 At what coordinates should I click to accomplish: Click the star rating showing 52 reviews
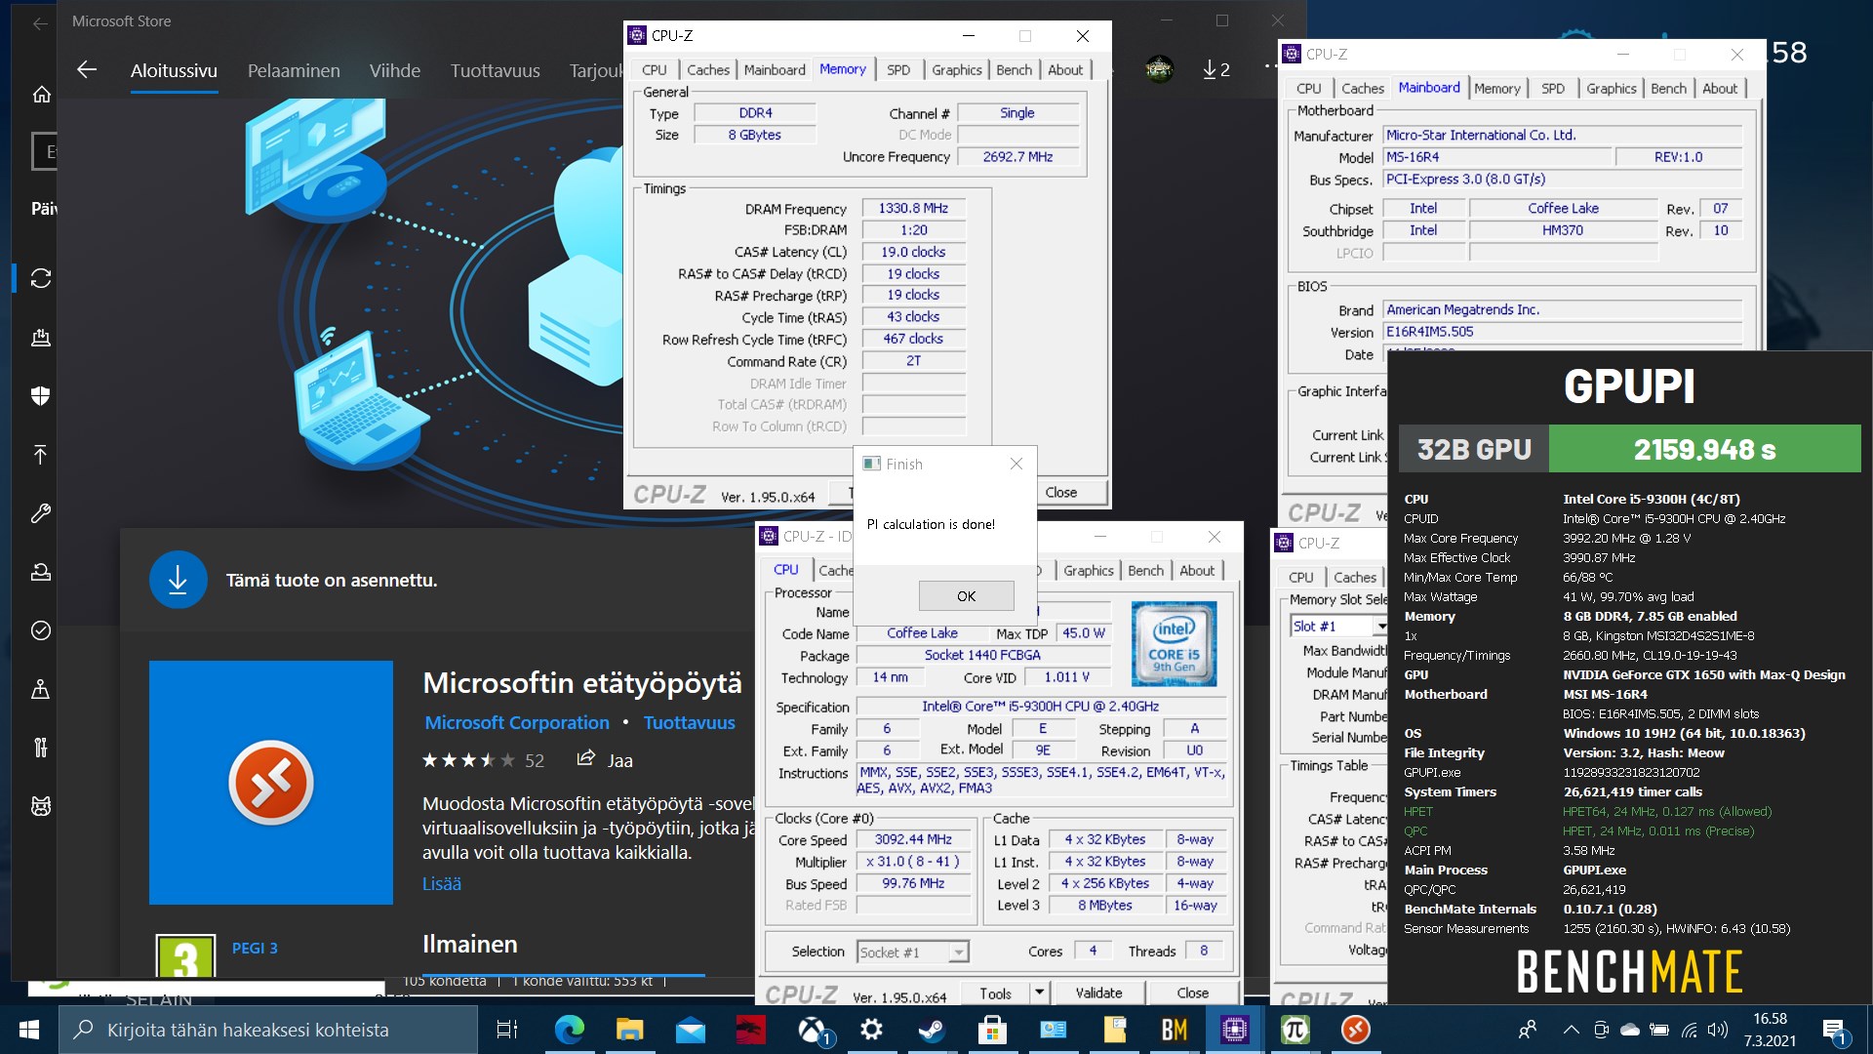click(x=483, y=760)
